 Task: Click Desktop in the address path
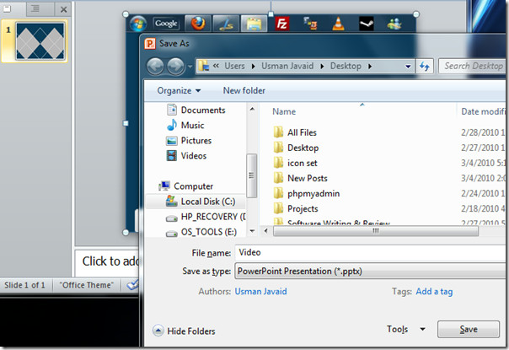346,67
